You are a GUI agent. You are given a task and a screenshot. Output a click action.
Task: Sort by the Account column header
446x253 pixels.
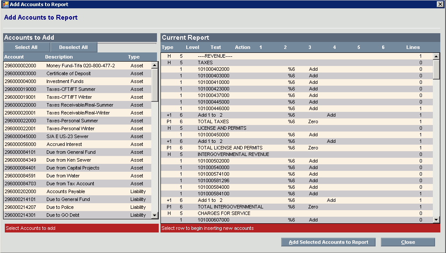(x=14, y=57)
